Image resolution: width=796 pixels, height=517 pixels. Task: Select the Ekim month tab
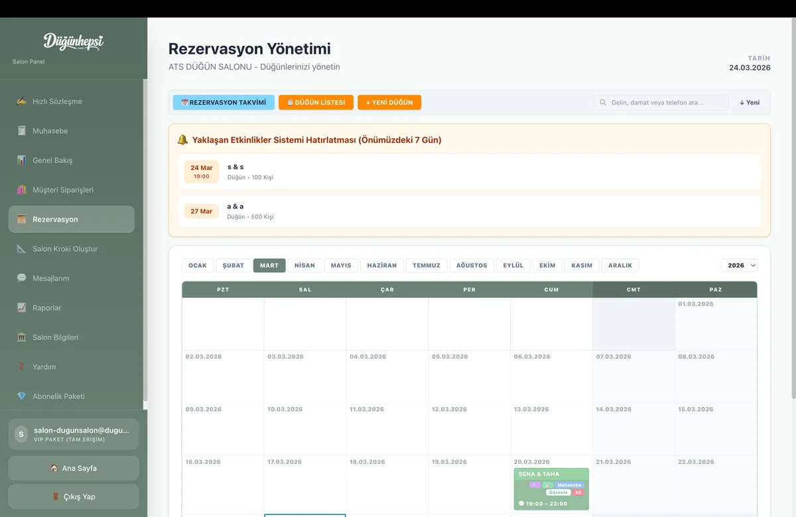tap(547, 265)
